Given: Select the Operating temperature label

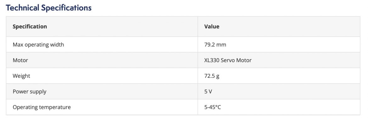Looking at the screenshot, I should tap(42, 107).
